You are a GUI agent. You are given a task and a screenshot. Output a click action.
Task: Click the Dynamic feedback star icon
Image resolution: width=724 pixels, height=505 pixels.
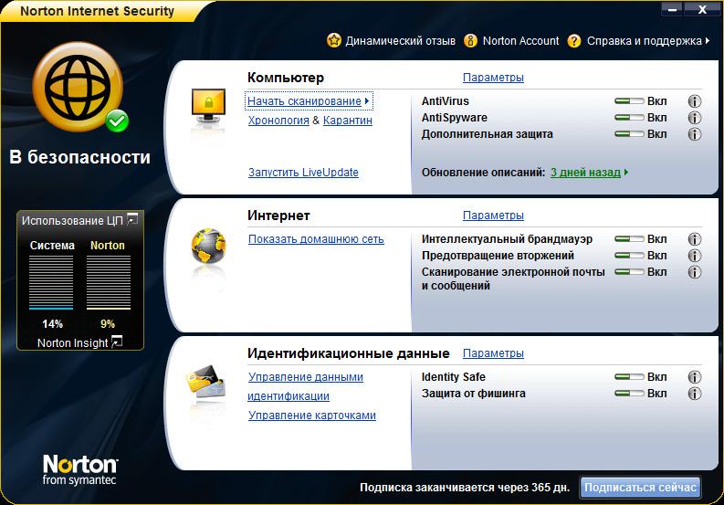(x=334, y=41)
